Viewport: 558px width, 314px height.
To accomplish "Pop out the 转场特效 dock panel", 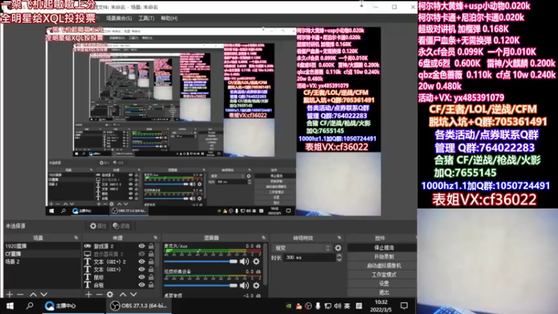I will pyautogui.click(x=339, y=237).
